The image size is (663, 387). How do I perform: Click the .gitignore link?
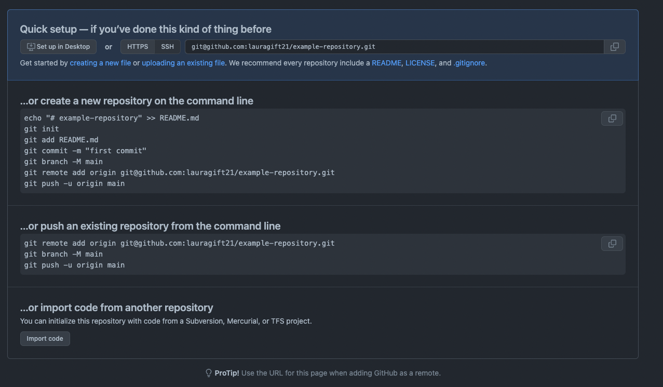469,63
